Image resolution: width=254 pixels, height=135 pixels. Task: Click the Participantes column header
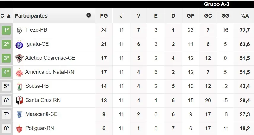point(31,16)
